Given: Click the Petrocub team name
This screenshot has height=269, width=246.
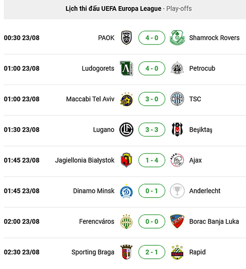Looking at the screenshot, I should [x=202, y=68].
